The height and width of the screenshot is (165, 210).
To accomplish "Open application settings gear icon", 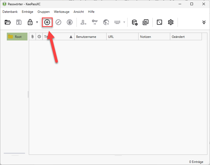I will [171, 22].
